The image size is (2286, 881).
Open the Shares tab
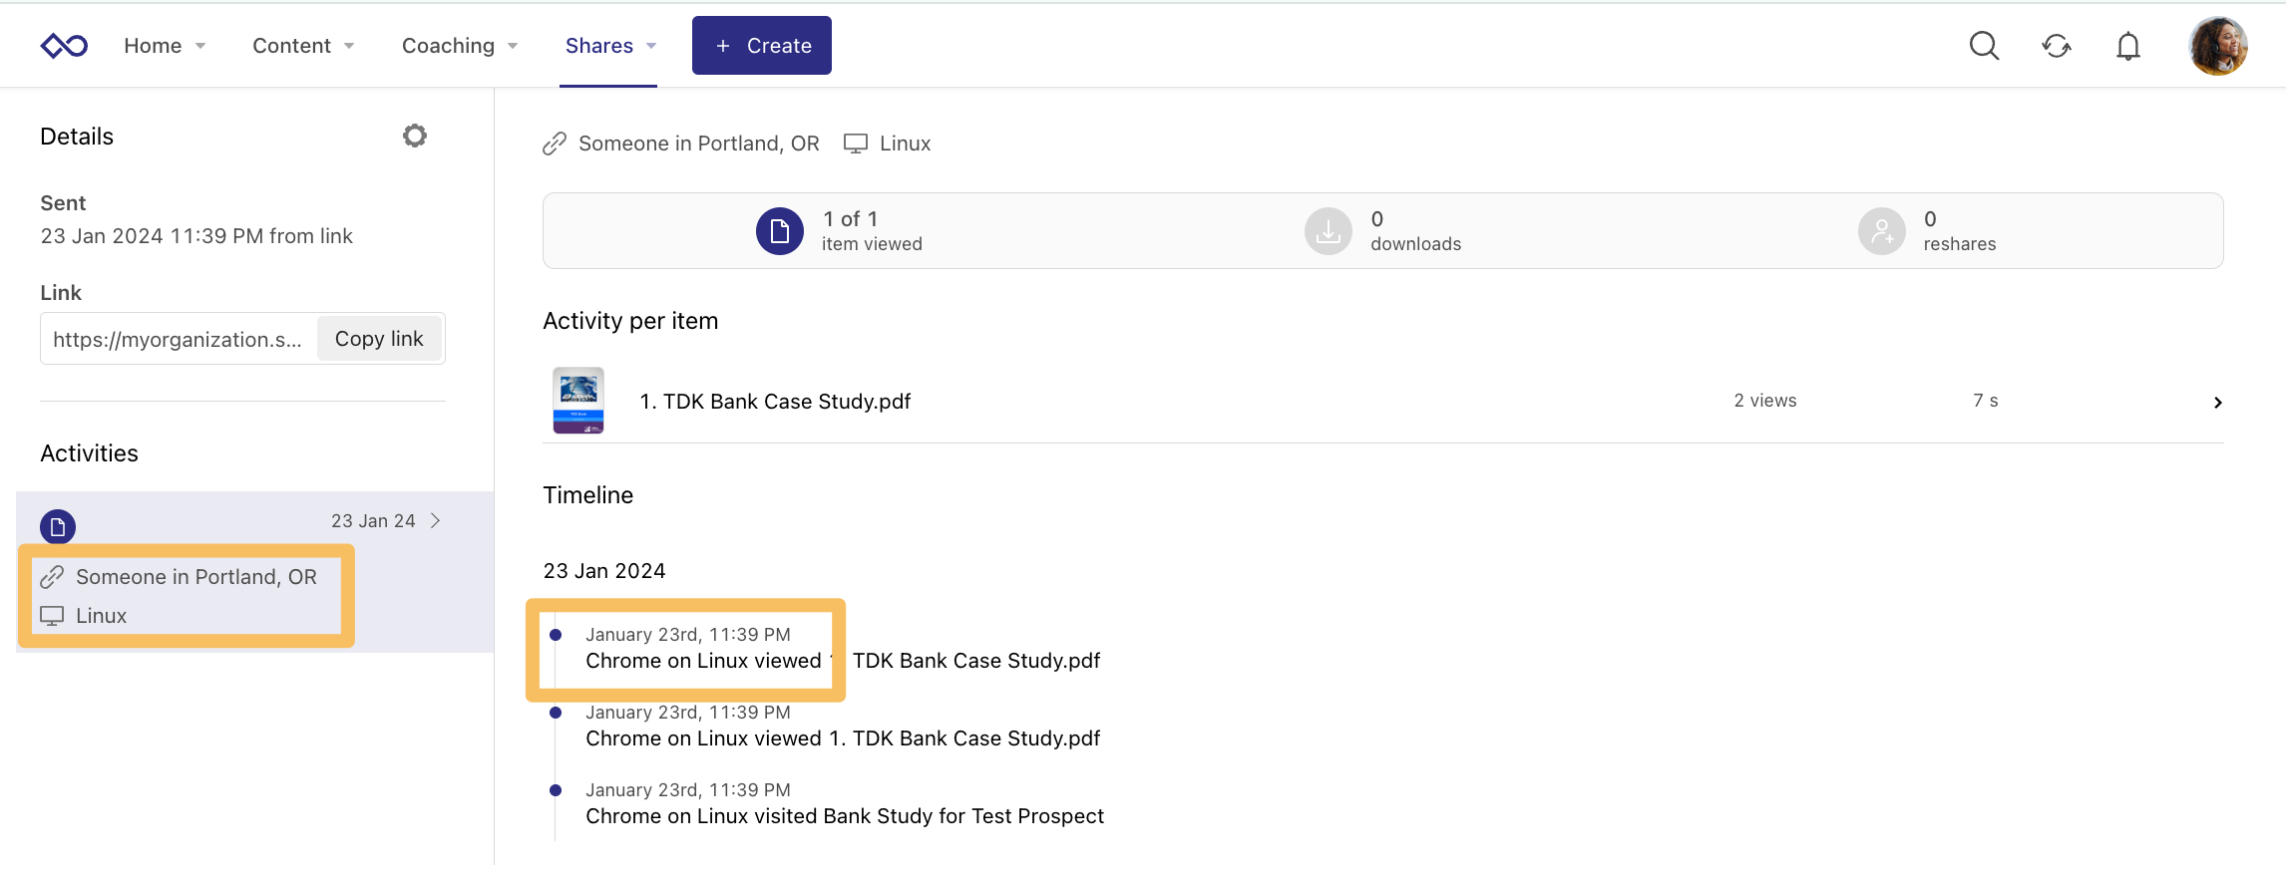[x=609, y=46]
